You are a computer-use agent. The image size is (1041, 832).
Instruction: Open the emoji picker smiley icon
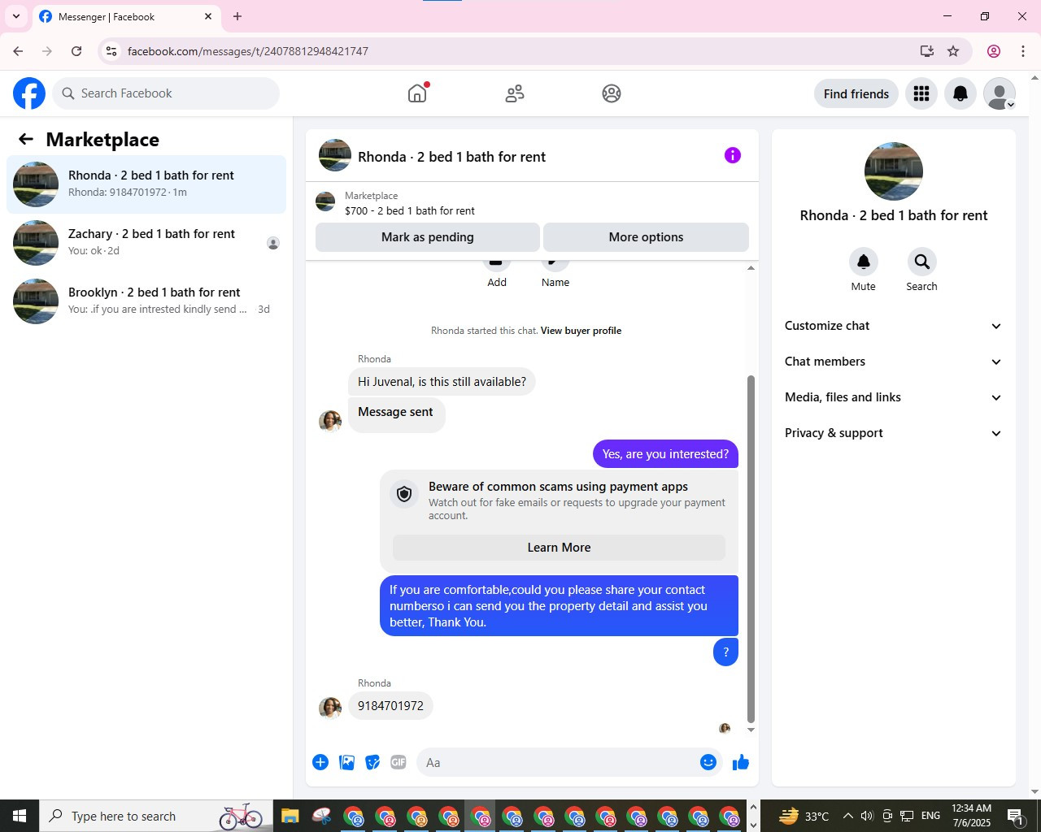tap(708, 762)
